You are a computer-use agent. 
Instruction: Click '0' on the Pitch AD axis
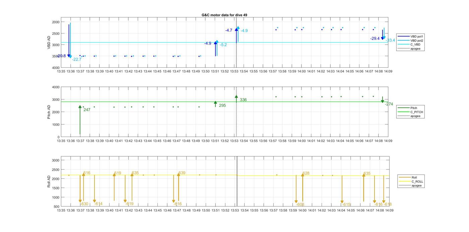click(59, 137)
